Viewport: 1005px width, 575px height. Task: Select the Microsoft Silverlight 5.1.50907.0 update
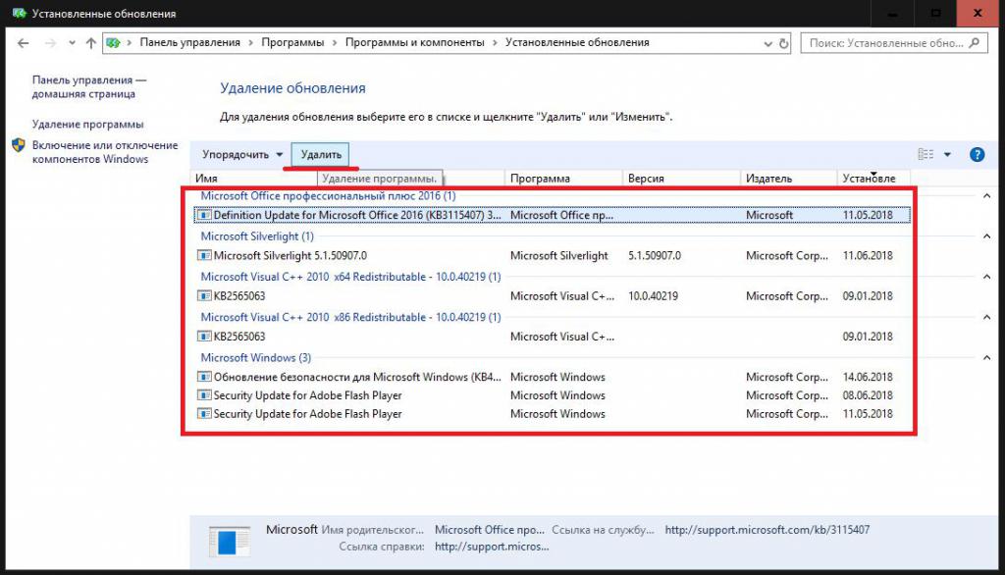pyautogui.click(x=552, y=256)
